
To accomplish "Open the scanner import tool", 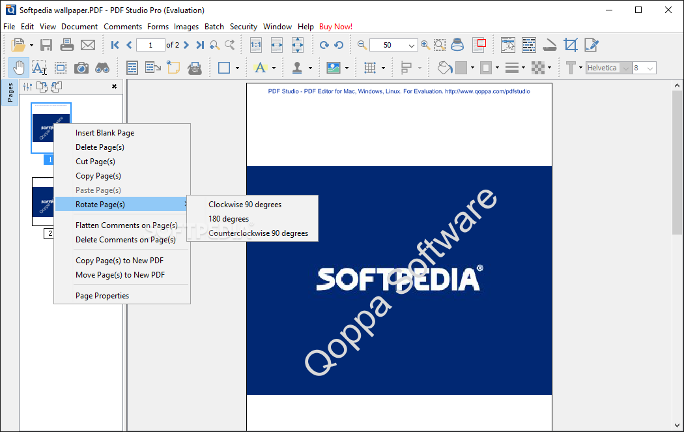I will point(550,45).
